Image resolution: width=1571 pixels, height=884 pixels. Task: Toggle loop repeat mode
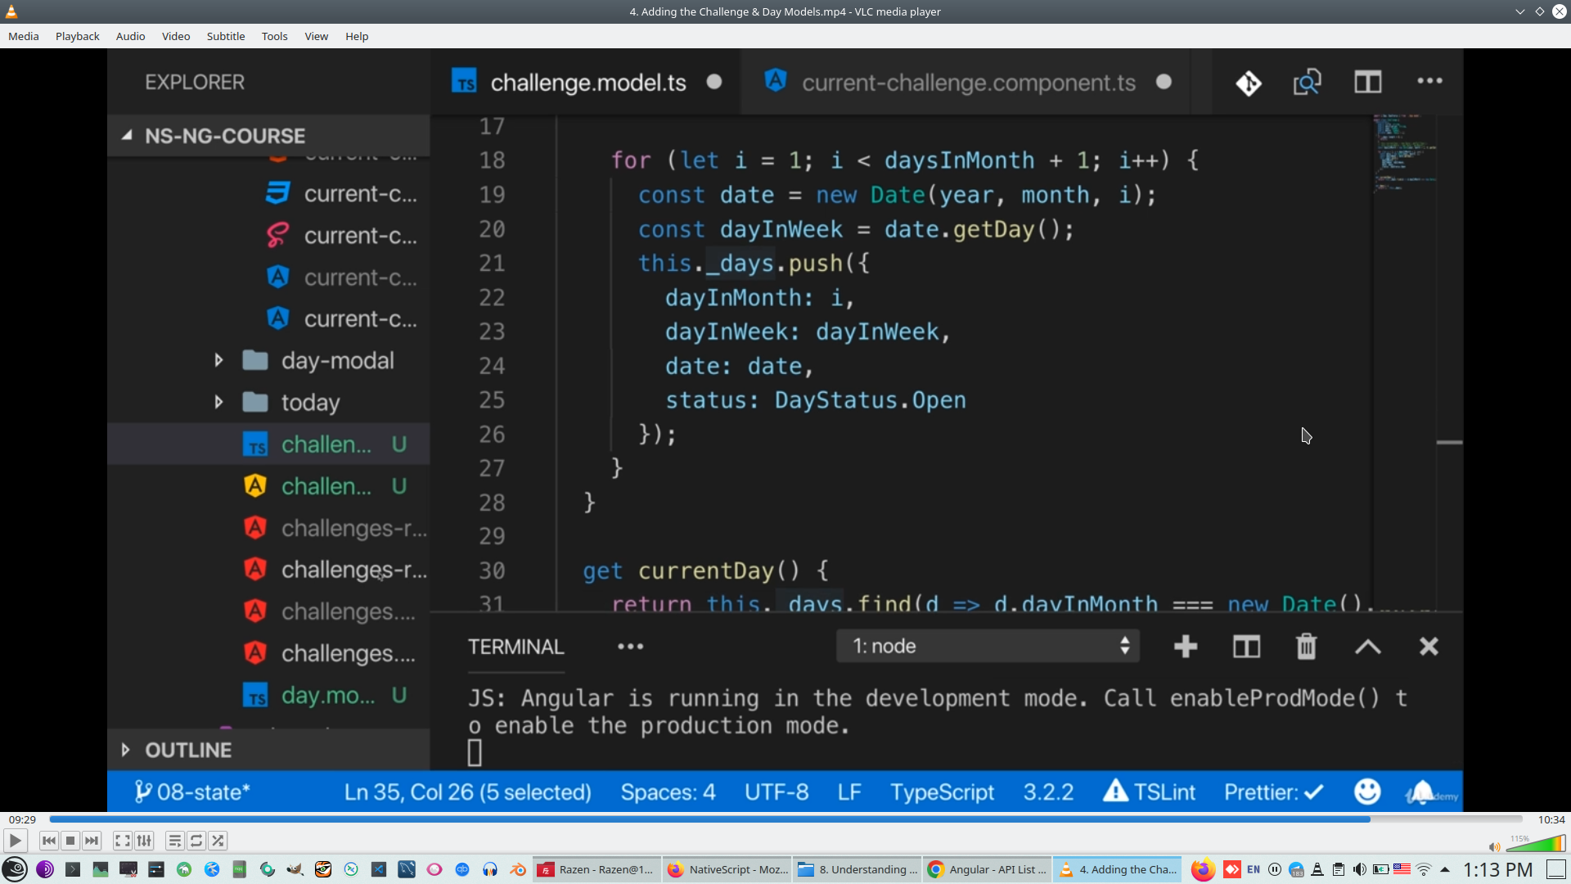(196, 841)
